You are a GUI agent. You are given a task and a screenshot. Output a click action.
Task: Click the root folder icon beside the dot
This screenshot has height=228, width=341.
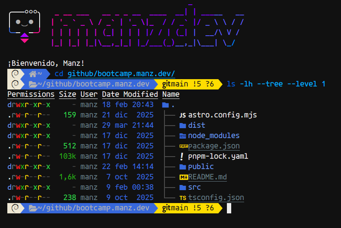pyautogui.click(x=165, y=105)
